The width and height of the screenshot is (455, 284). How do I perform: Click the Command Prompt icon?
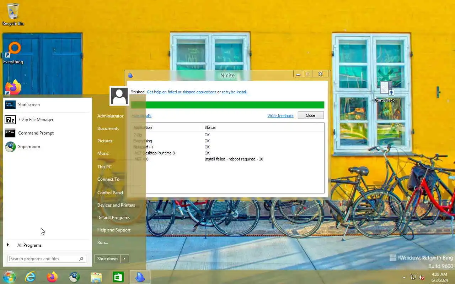point(10,133)
